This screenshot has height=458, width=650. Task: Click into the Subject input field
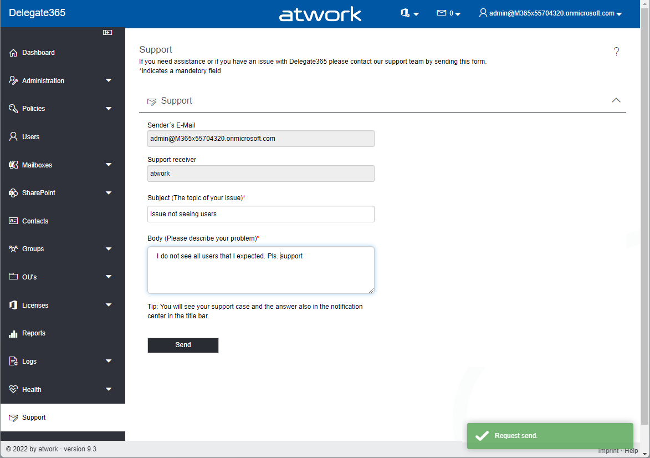click(261, 214)
